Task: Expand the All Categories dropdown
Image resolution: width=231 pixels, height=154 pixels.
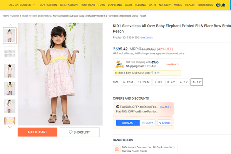Action: (x=22, y=5)
